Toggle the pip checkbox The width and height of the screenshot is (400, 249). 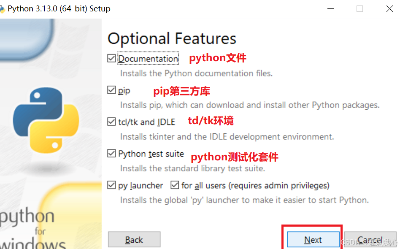click(x=111, y=90)
